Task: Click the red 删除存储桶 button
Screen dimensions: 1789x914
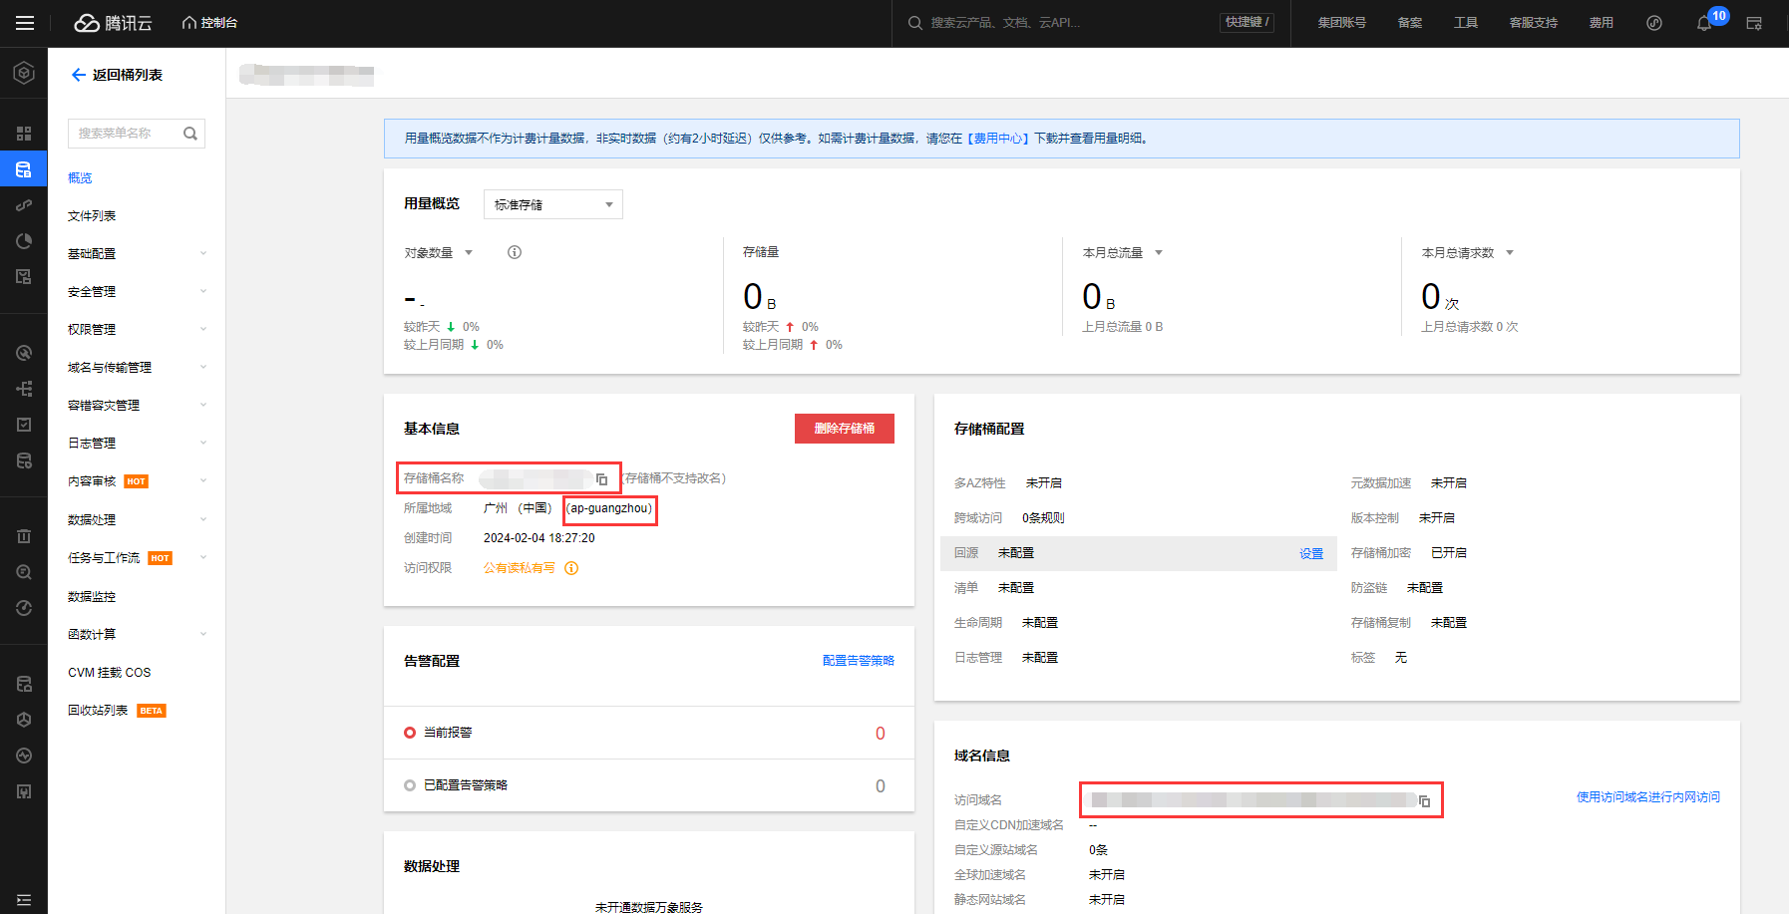Action: pyautogui.click(x=845, y=429)
